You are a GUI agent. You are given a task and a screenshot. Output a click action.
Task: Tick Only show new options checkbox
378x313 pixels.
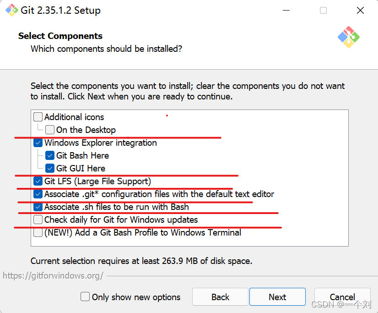[x=85, y=297]
